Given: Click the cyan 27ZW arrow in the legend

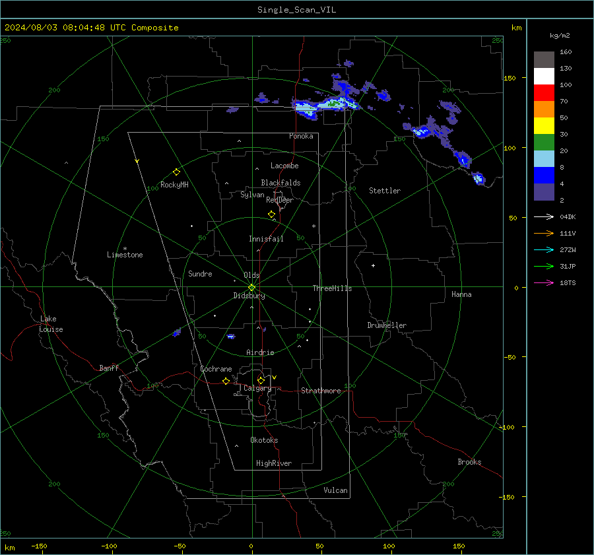Looking at the screenshot, I should pos(544,249).
